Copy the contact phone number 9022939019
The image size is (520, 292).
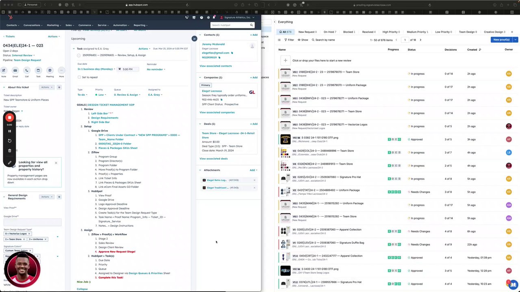pos(219,58)
